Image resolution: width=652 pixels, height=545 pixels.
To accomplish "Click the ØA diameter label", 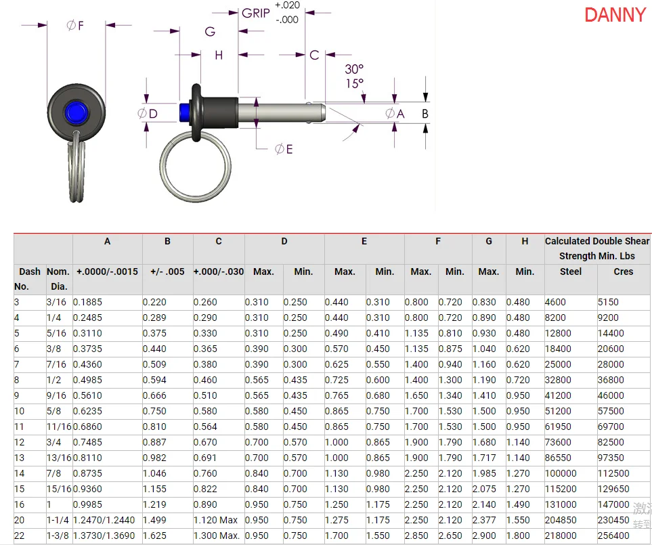I will click(x=395, y=114).
